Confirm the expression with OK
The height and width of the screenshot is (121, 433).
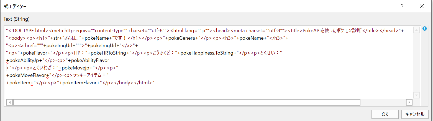tap(385, 114)
